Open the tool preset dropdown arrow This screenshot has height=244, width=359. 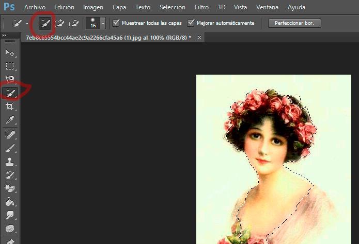coord(27,23)
